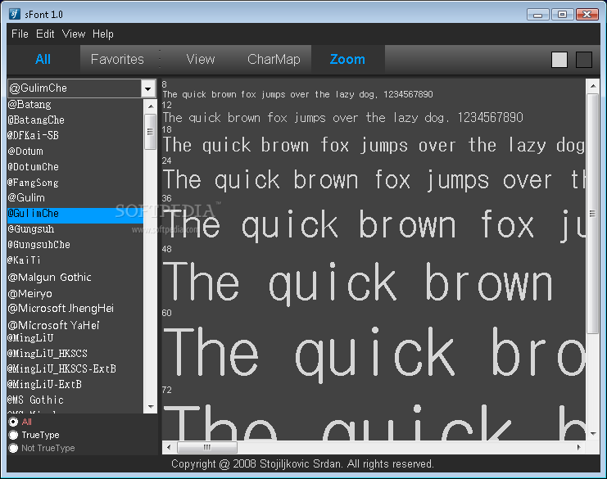
Task: Open the Edit menu
Action: 45,34
